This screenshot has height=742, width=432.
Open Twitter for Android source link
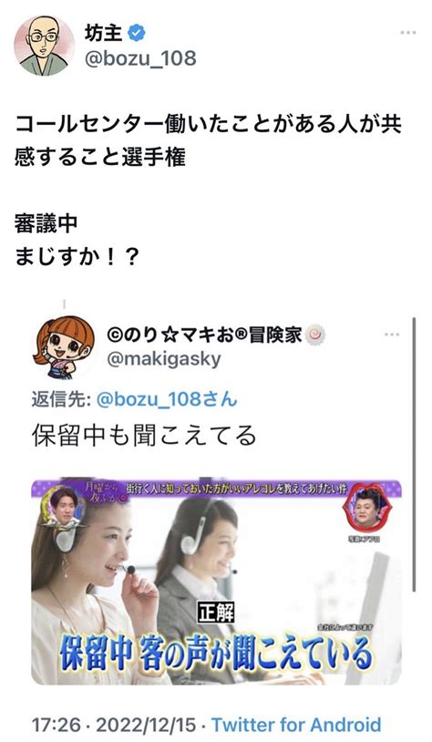pos(296,725)
